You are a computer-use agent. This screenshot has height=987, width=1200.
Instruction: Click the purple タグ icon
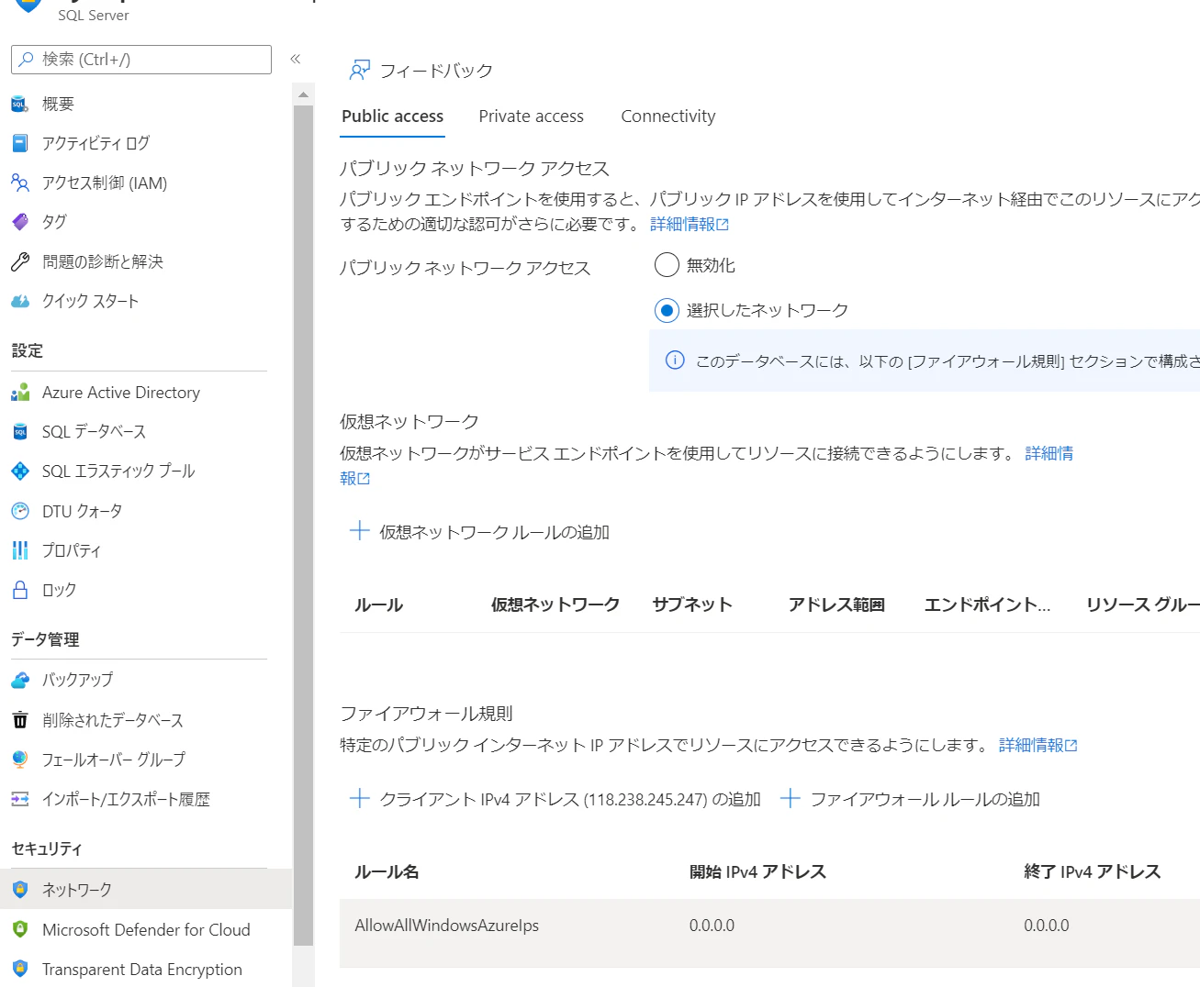[19, 222]
